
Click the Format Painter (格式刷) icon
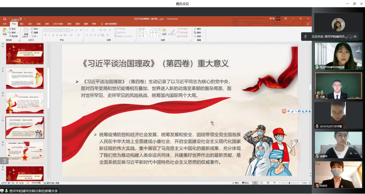click(x=10, y=36)
